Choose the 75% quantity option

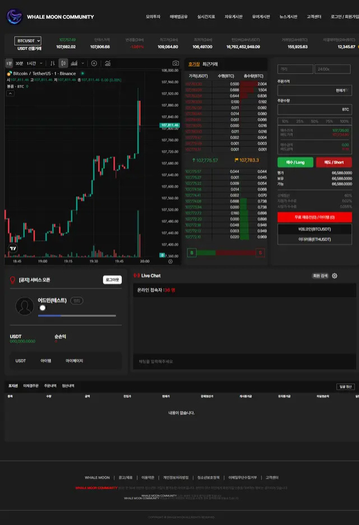[329, 121]
